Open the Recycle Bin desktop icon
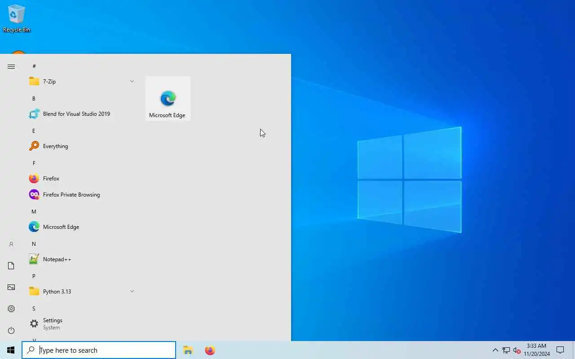The image size is (575, 359). (17, 18)
